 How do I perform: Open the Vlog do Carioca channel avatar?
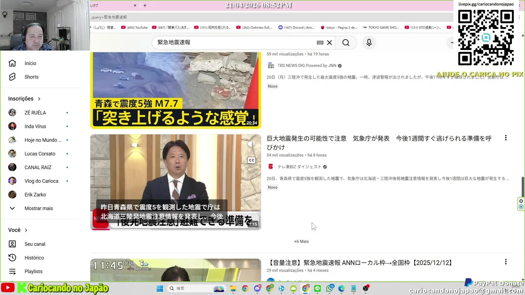coord(12,181)
